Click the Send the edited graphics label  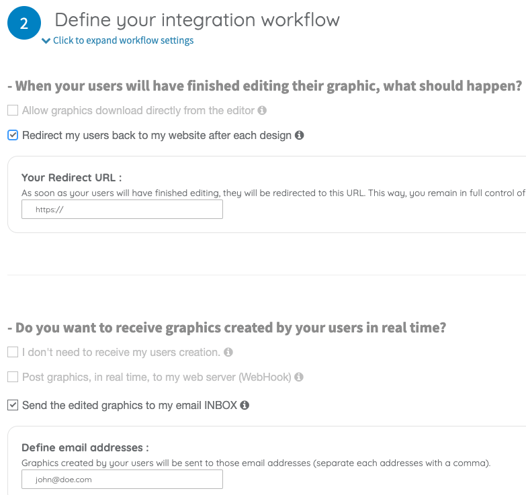point(130,405)
